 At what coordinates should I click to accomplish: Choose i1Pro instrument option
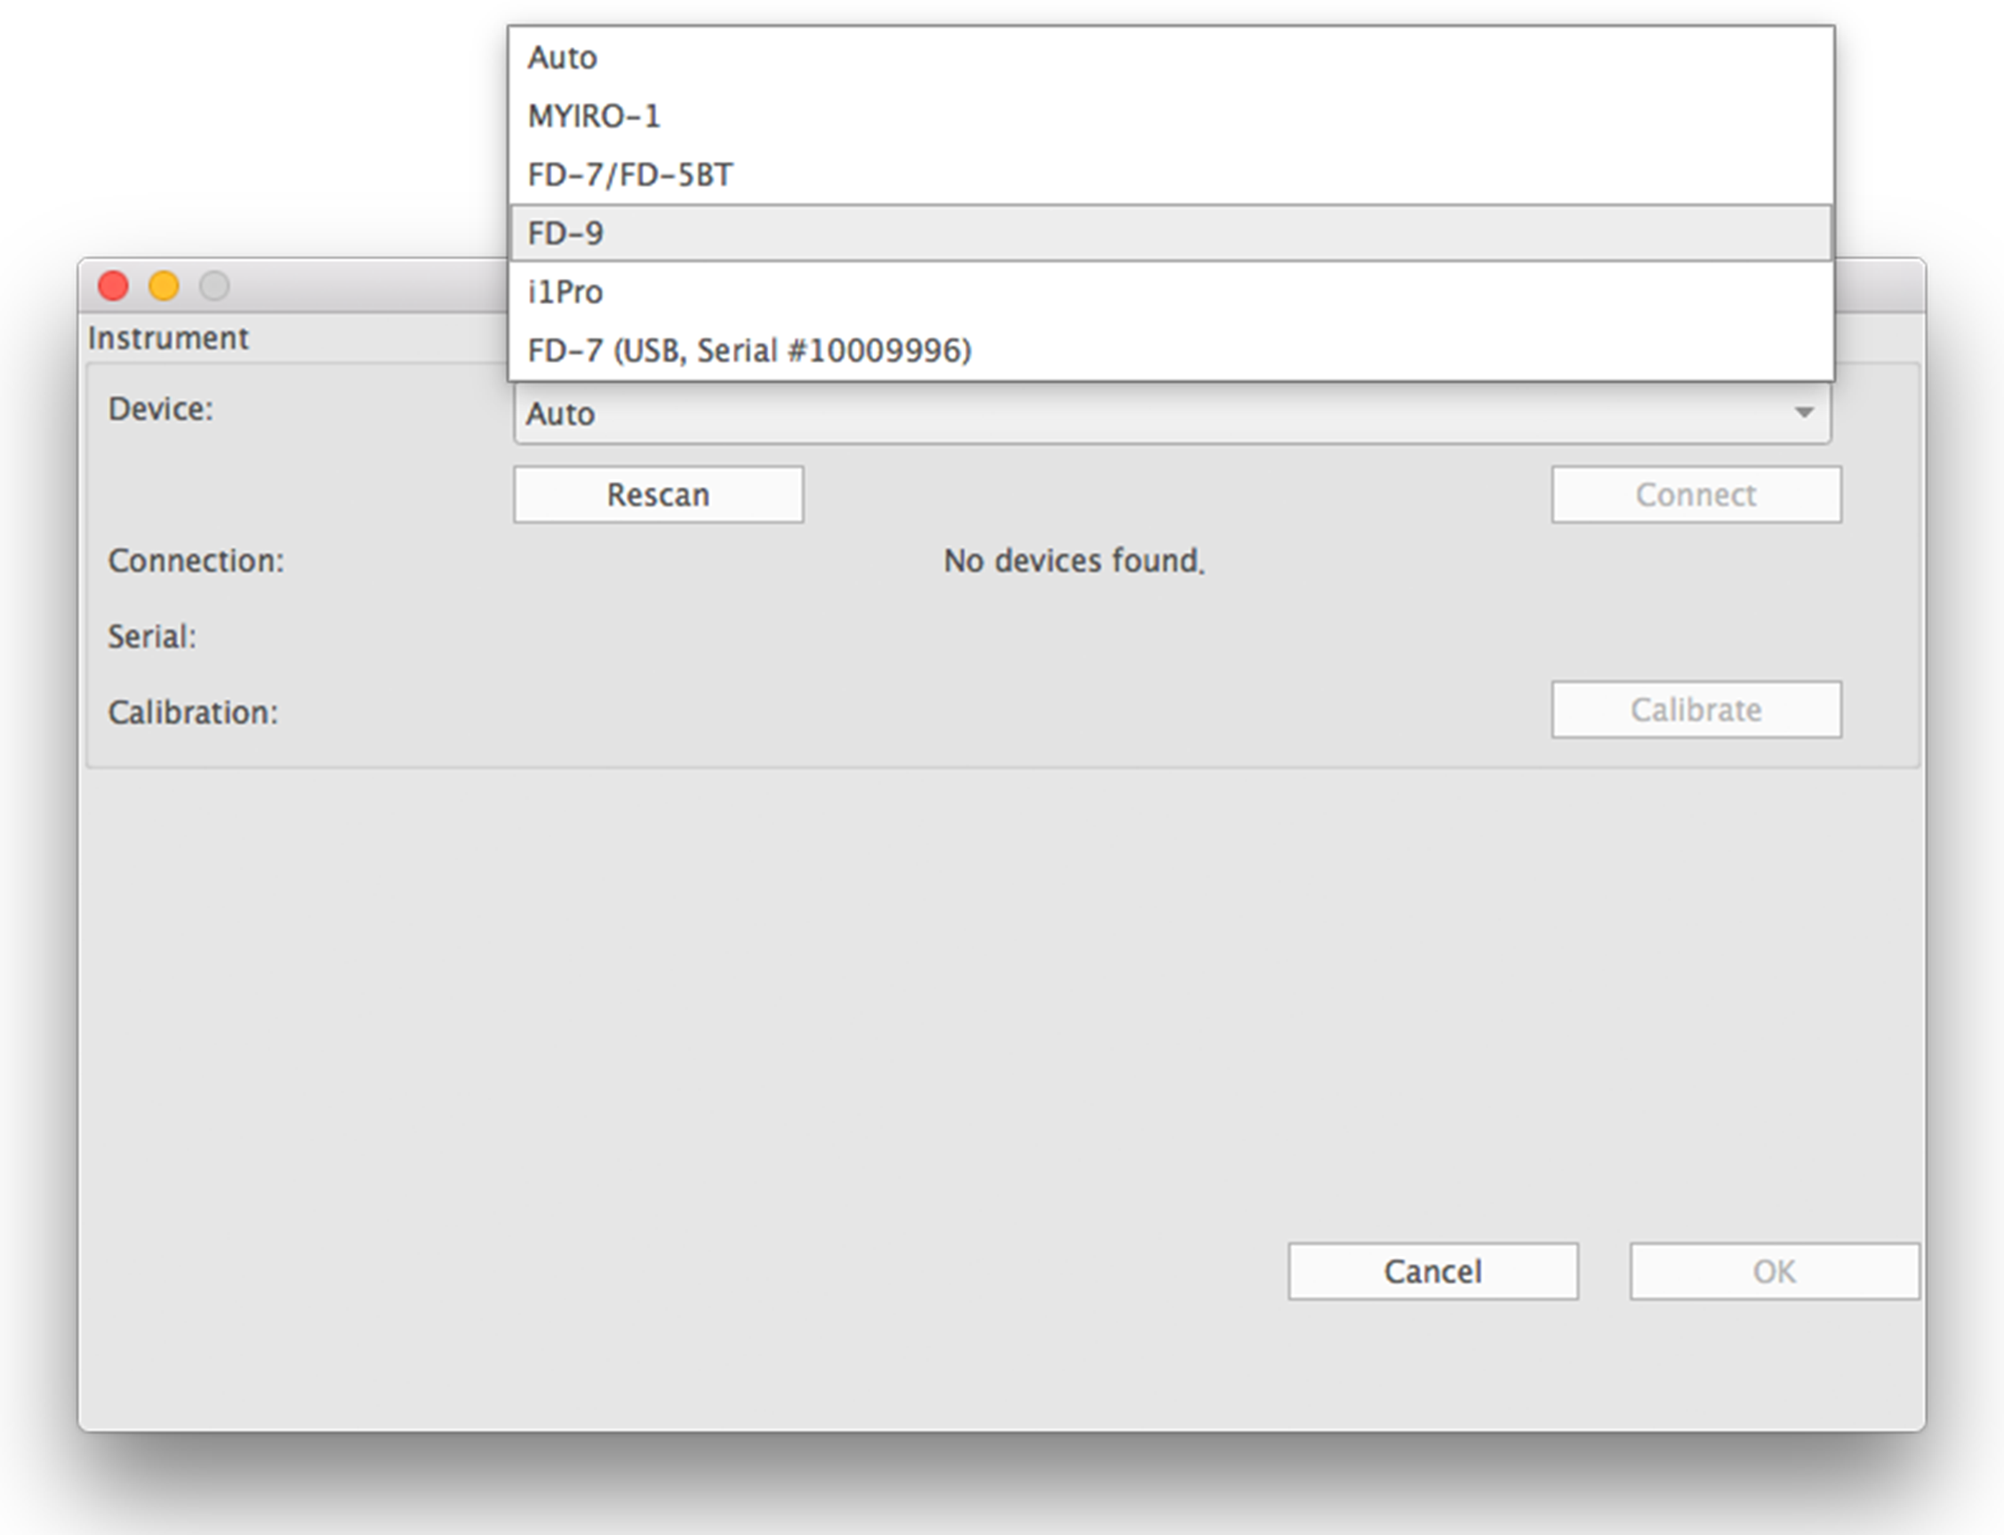pos(565,292)
